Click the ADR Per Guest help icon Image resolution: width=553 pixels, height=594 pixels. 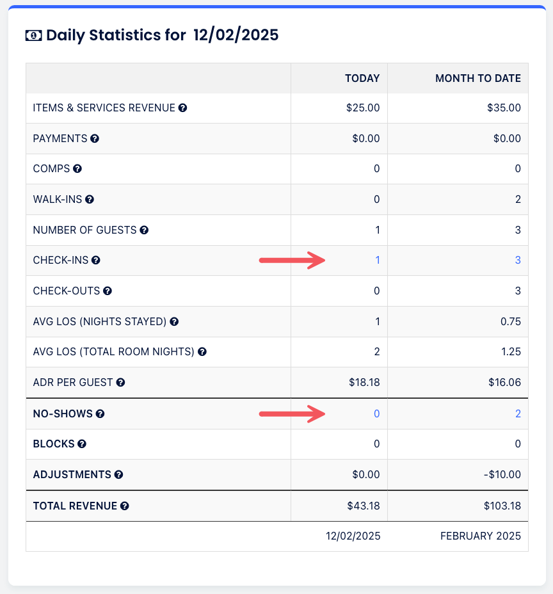120,383
